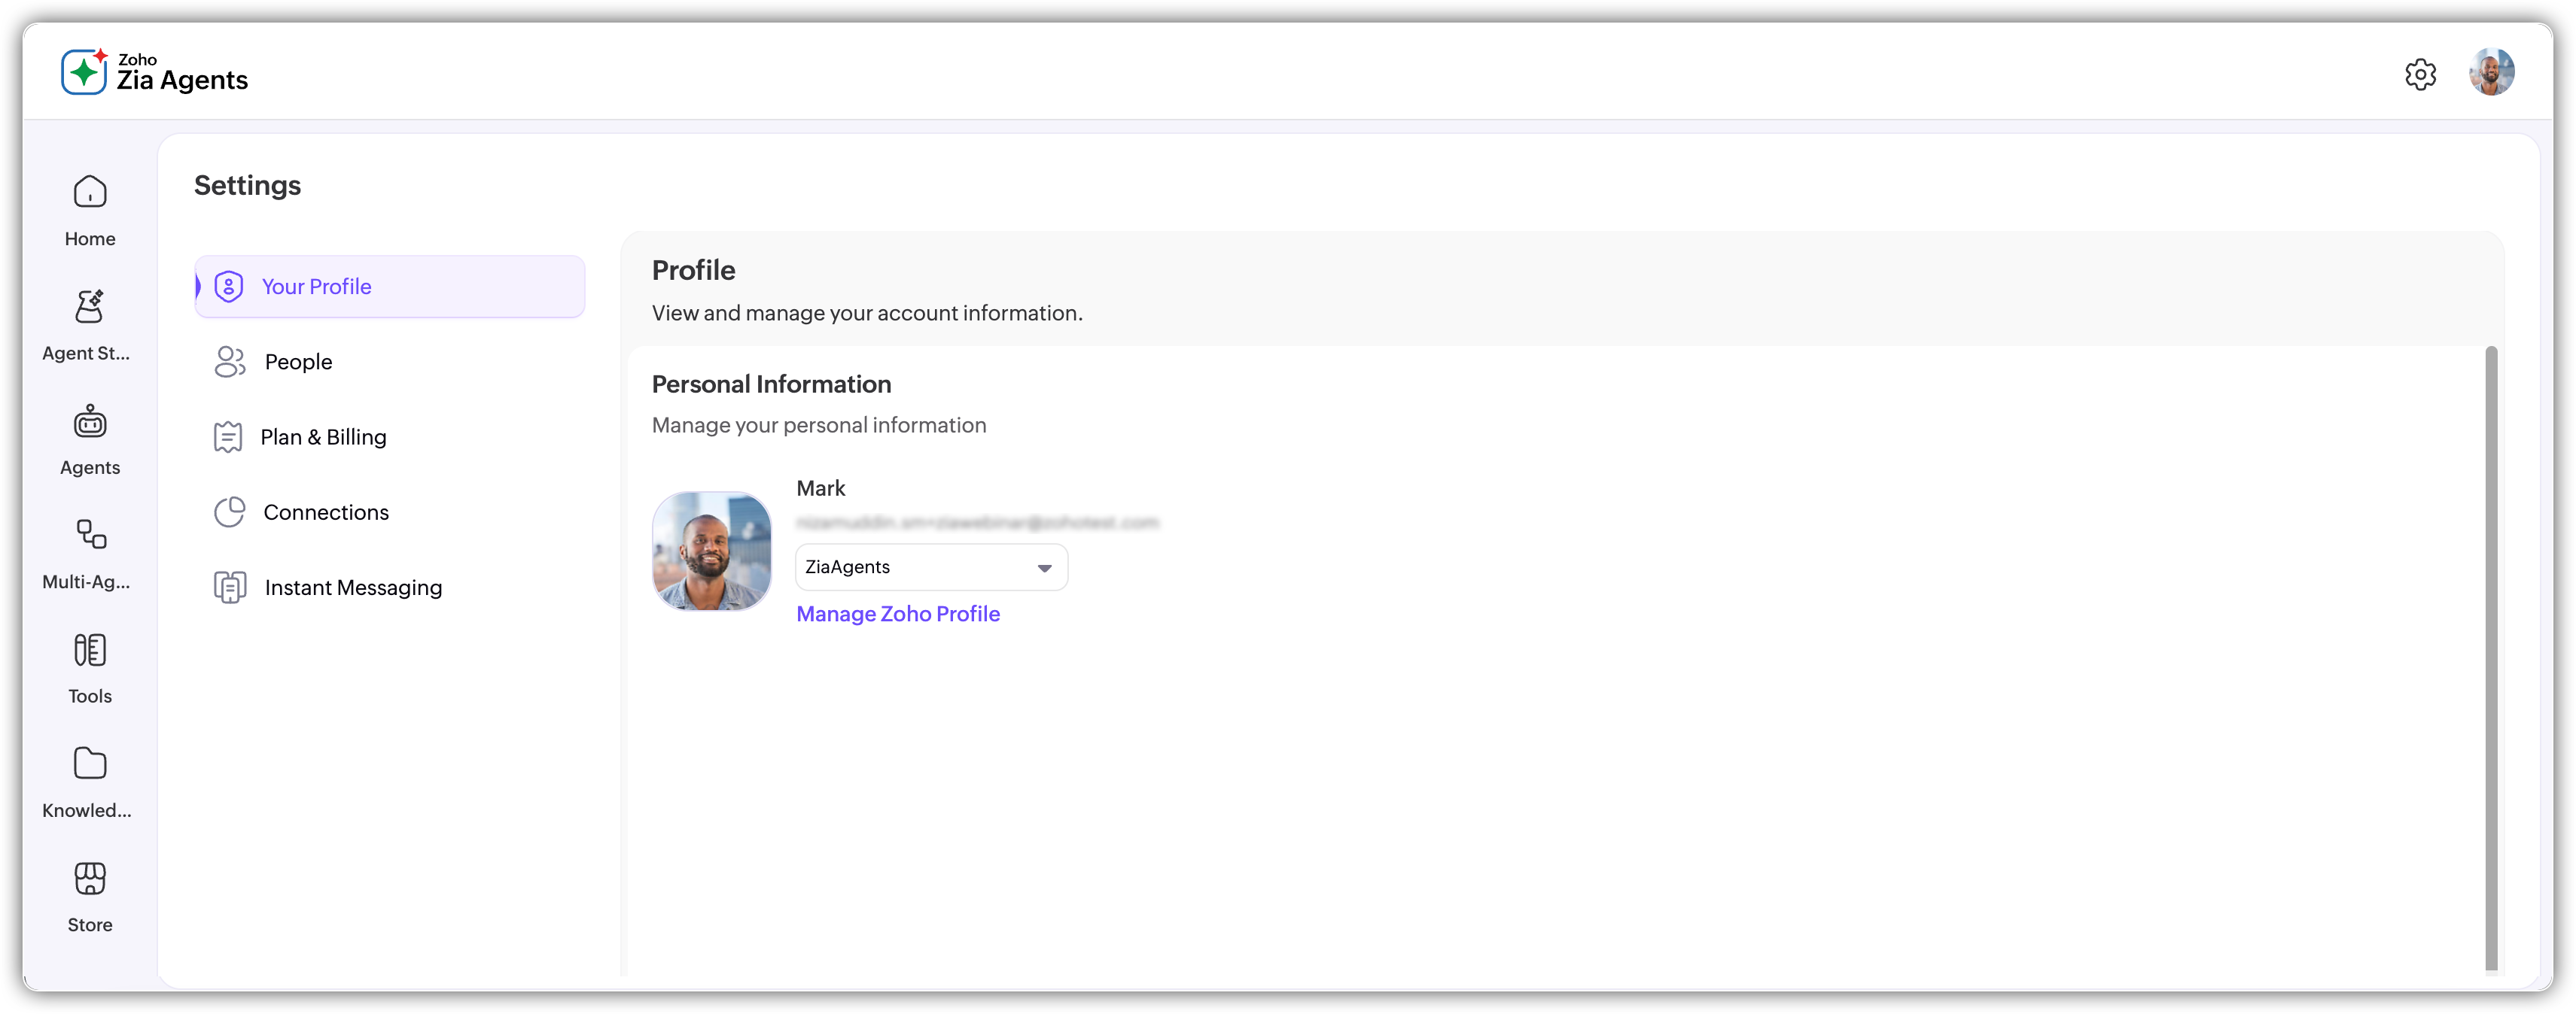The image size is (2576, 1014).
Task: Click the Manage Zoho Profile link
Action: click(898, 615)
